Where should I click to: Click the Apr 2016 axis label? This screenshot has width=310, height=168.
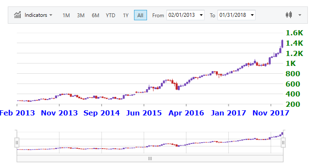tap(186, 113)
